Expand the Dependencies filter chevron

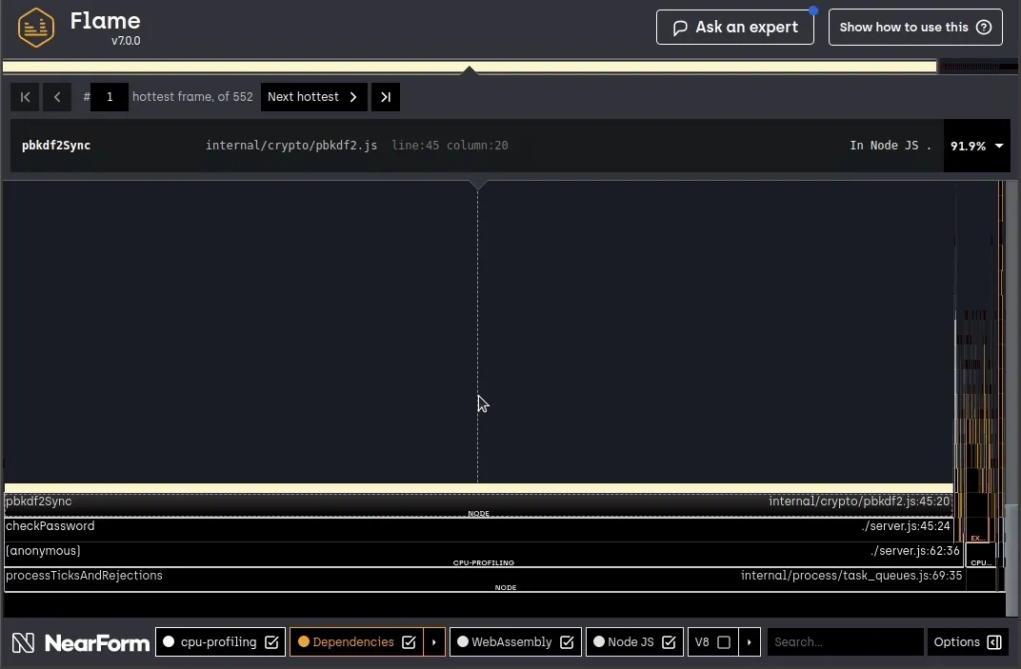click(434, 641)
